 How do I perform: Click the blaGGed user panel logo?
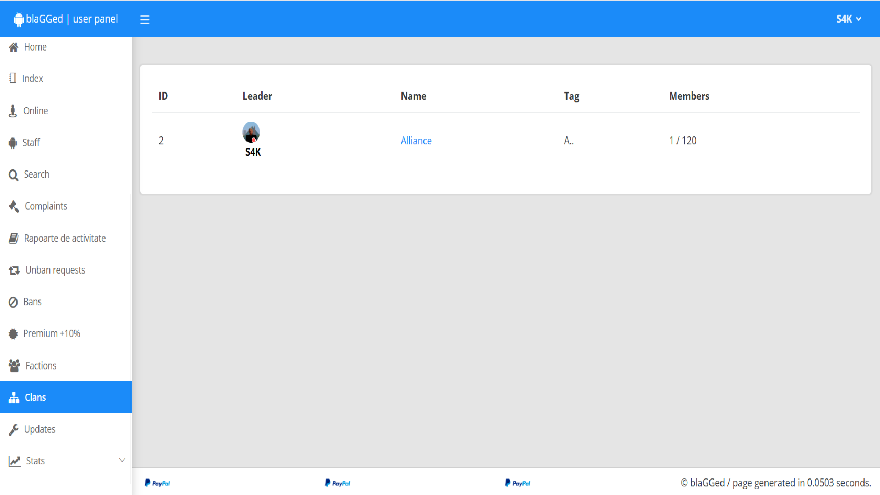[x=66, y=19]
